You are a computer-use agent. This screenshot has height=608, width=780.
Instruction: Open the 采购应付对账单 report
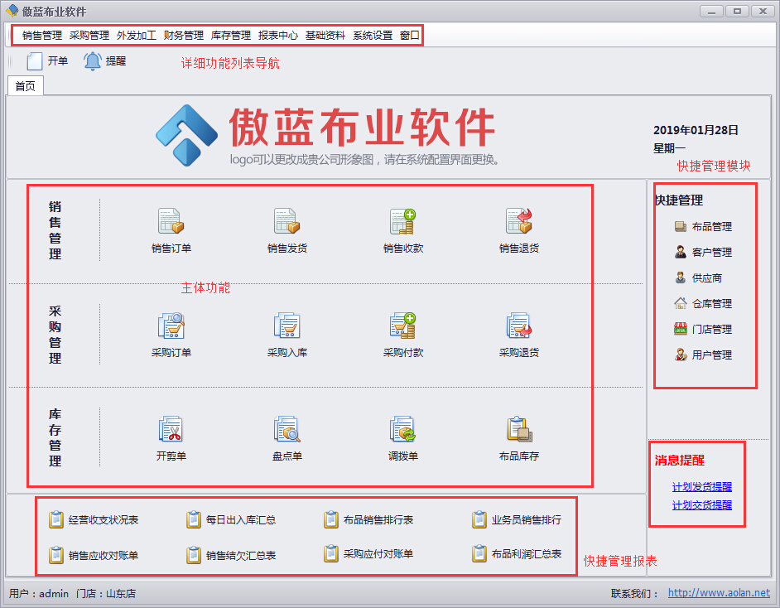point(368,554)
